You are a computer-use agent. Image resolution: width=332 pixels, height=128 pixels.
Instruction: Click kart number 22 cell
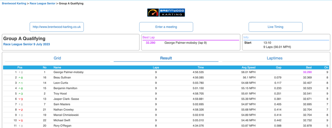tap(45, 121)
